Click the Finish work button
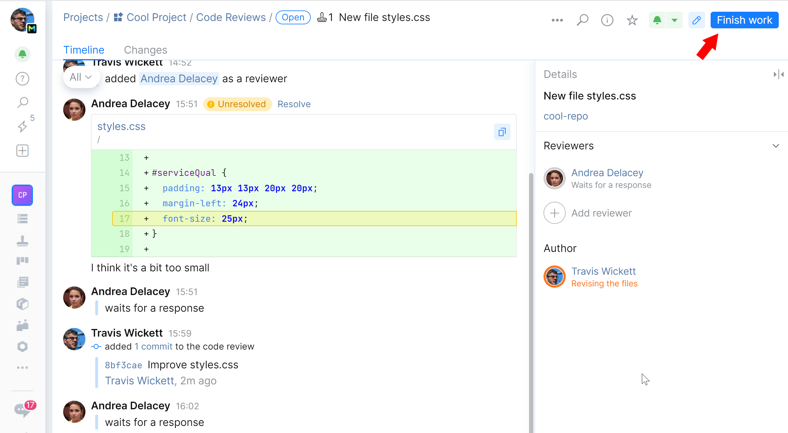The width and height of the screenshot is (788, 433). pos(744,20)
